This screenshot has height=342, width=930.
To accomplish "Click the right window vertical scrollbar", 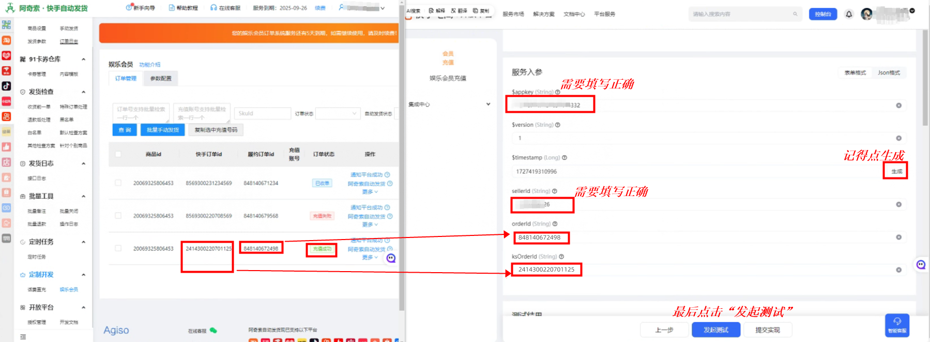I will click(925, 78).
